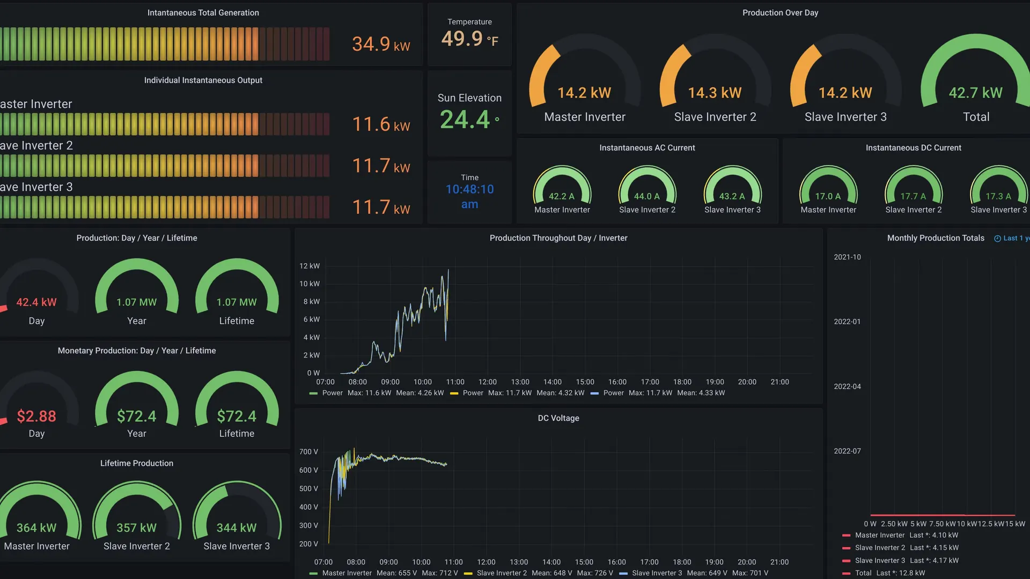1030x579 pixels.
Task: Toggle Master Inverter series in DC Voltage legend
Action: [x=347, y=573]
